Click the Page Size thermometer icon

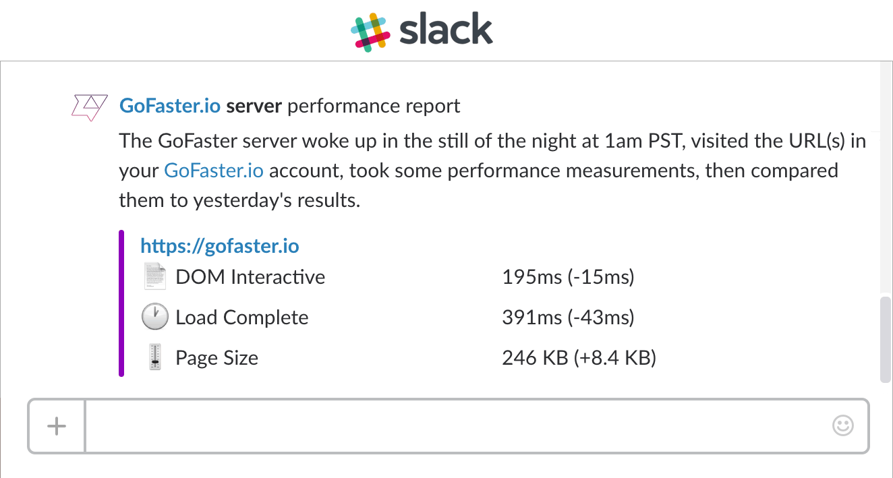tap(155, 357)
